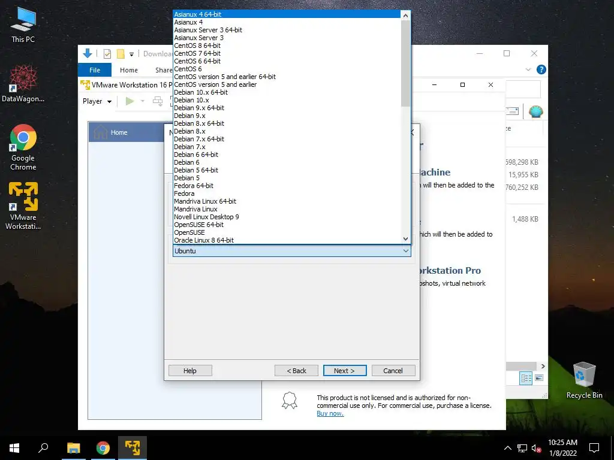
Task: Choose Debian 9.x 64-bit
Action: pos(287,108)
